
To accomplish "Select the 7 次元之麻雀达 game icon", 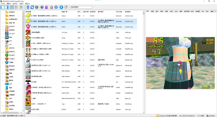I will click(28, 38).
